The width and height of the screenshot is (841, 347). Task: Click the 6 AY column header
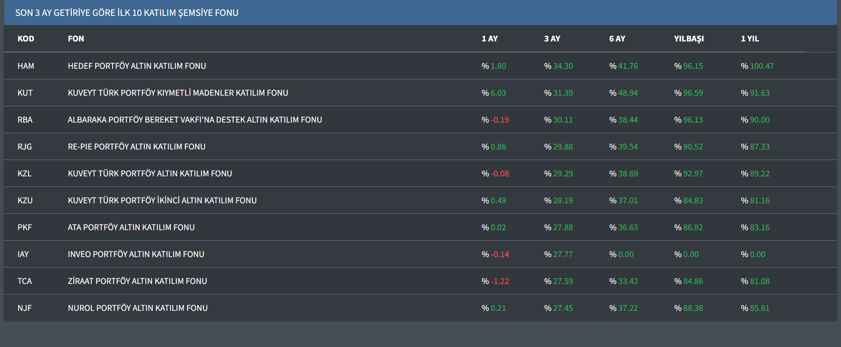point(617,39)
